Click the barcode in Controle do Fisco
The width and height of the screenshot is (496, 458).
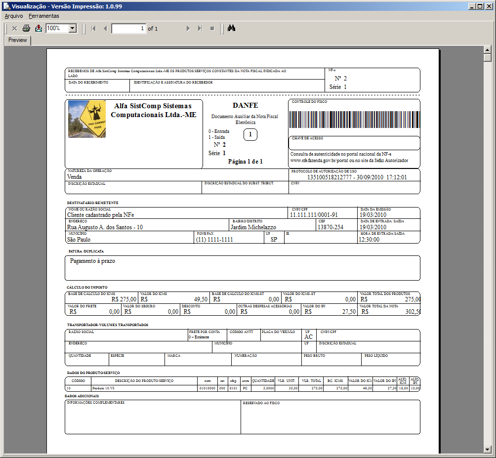coord(354,120)
